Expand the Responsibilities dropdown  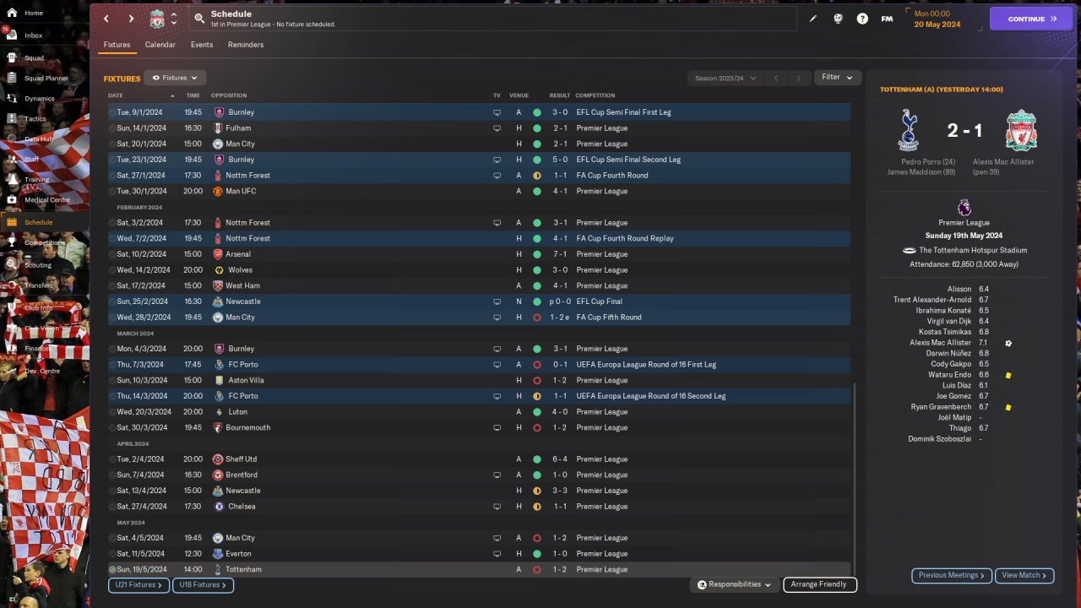(734, 584)
